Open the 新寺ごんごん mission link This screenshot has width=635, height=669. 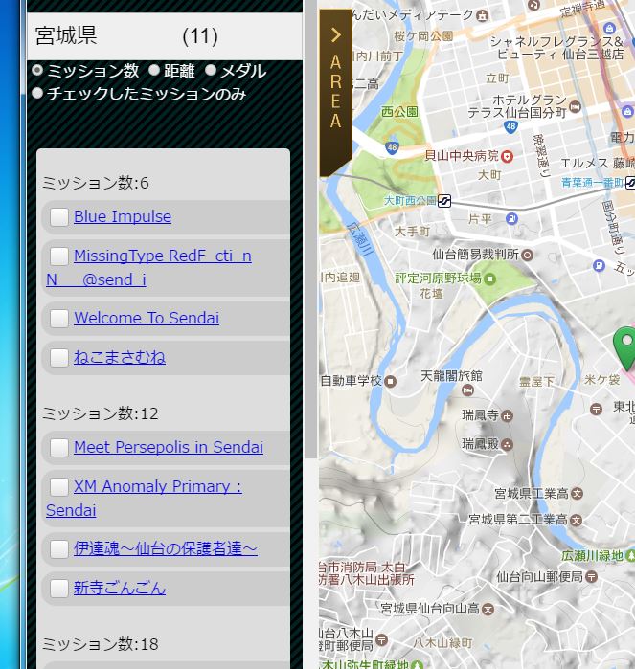point(120,589)
